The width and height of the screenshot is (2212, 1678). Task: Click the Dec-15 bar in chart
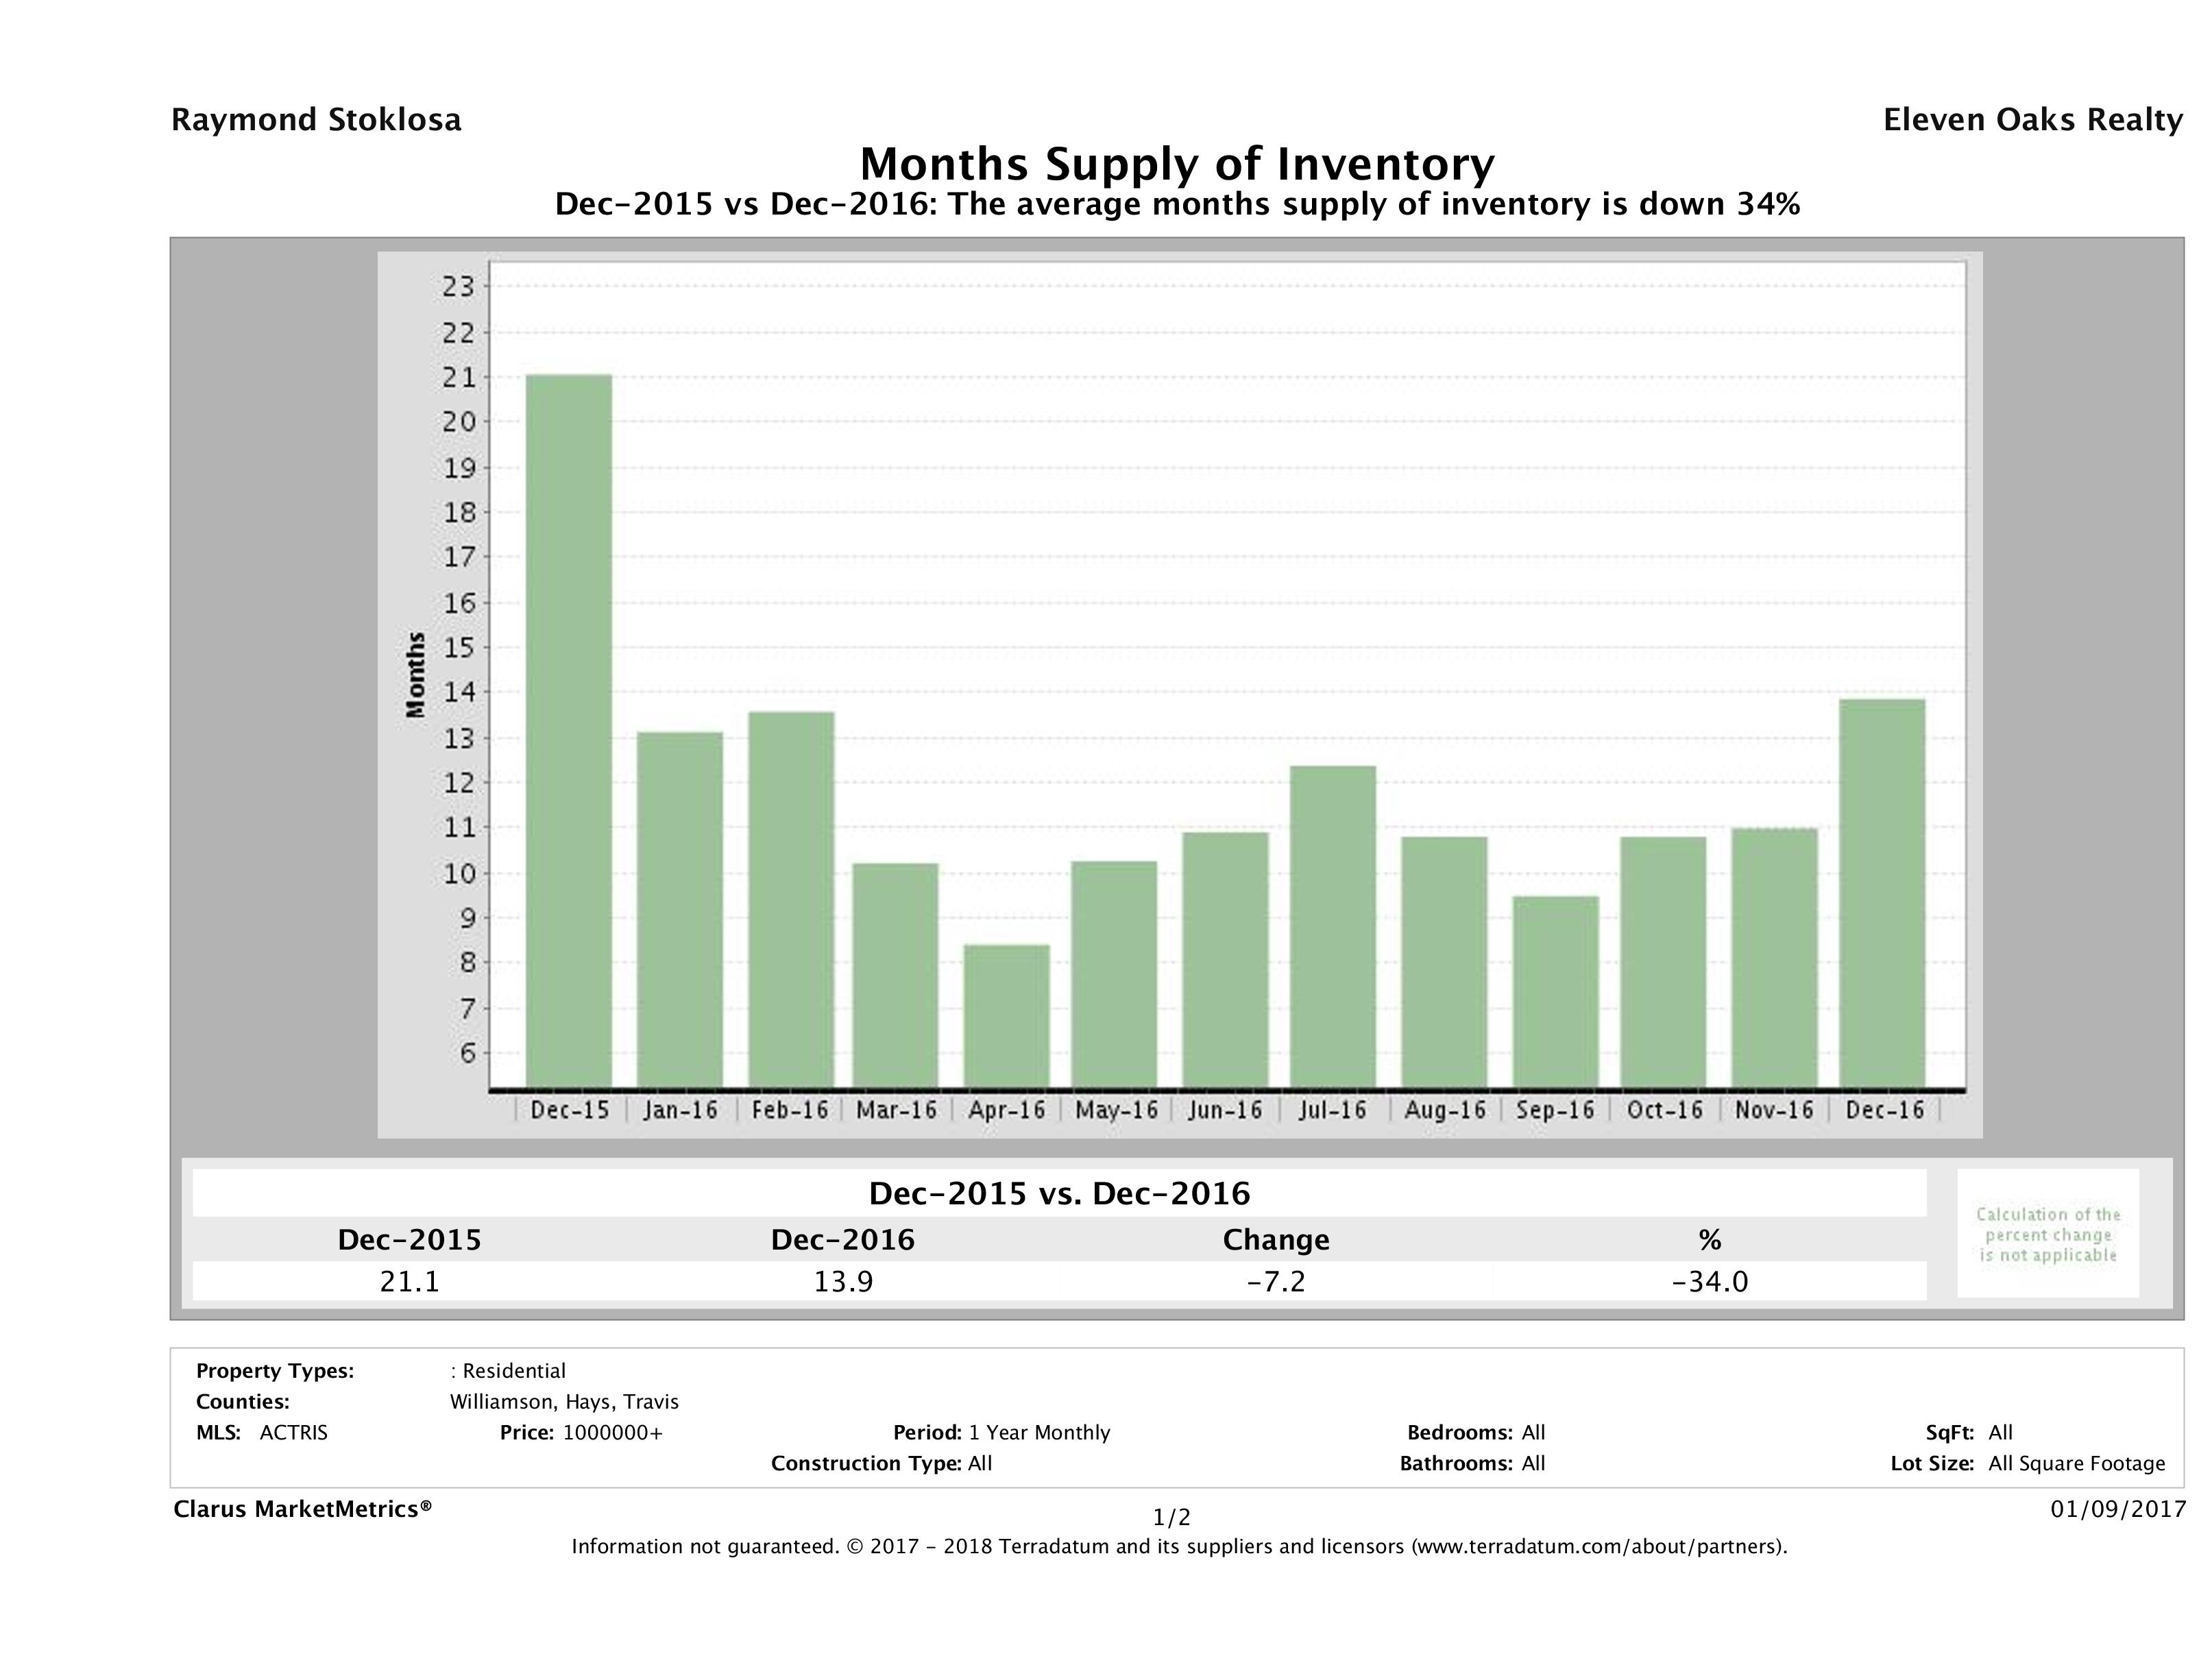point(568,730)
